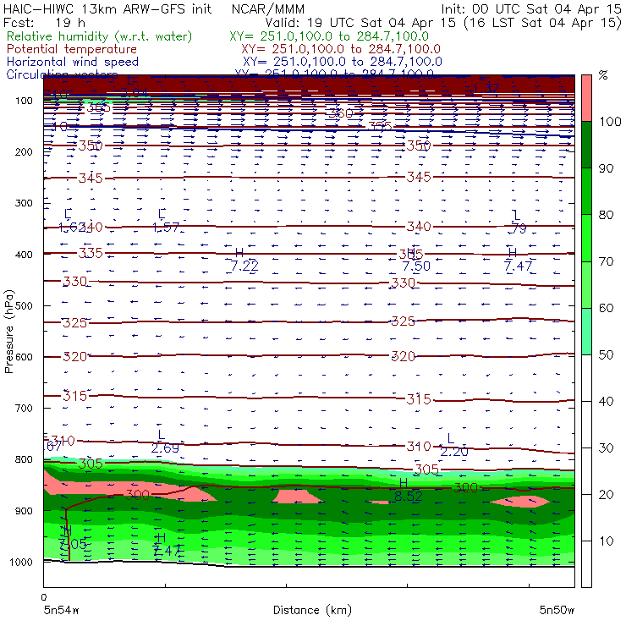Click the "Fcst: 19 h" forecast label
626x626 pixels.
(x=44, y=22)
